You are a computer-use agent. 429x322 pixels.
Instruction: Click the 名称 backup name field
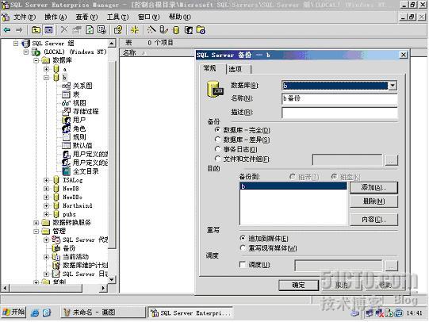pos(339,98)
